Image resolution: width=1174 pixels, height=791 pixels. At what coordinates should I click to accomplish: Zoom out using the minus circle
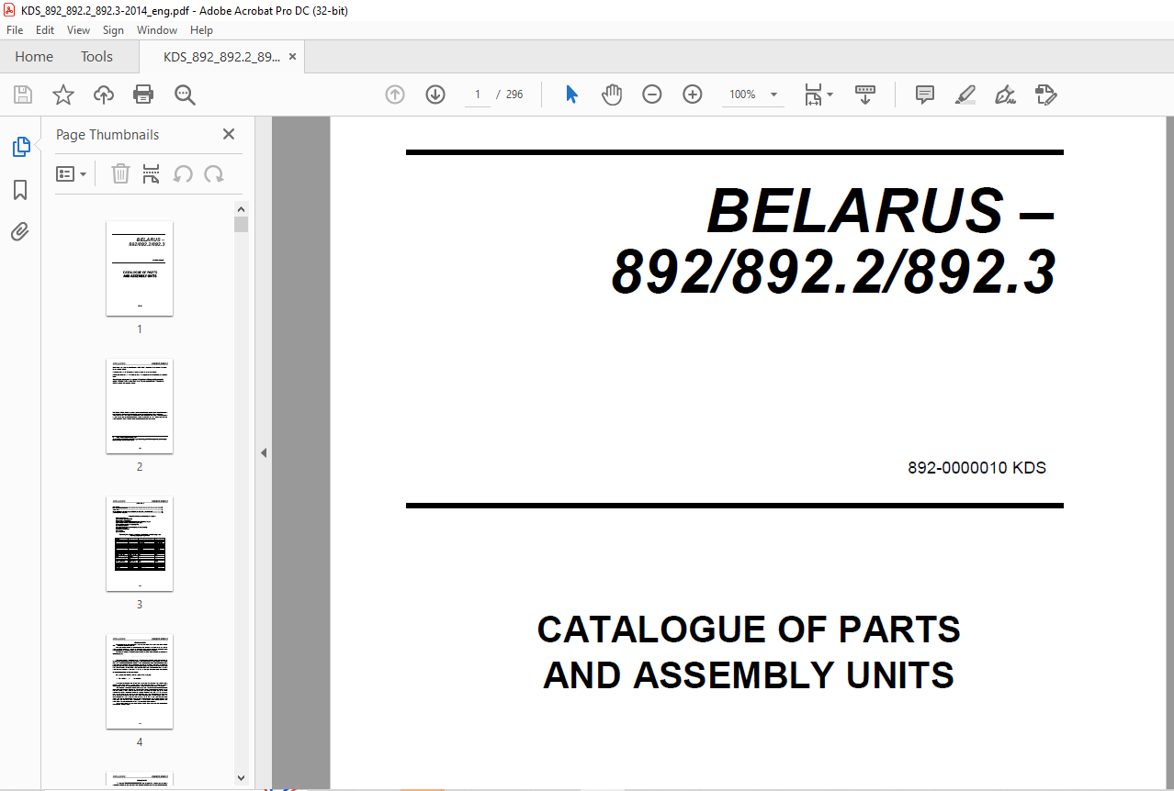click(652, 95)
